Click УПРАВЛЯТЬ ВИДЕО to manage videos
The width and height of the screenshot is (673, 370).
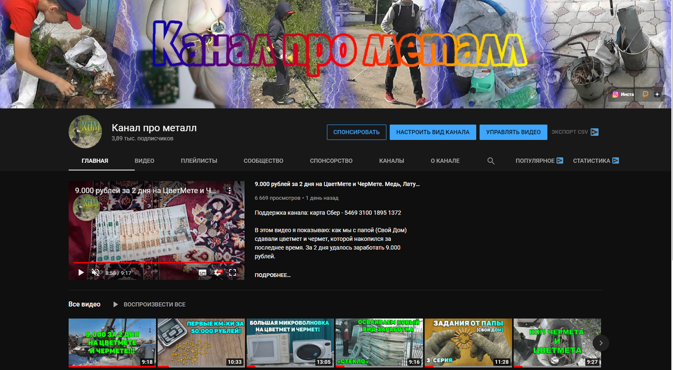513,132
